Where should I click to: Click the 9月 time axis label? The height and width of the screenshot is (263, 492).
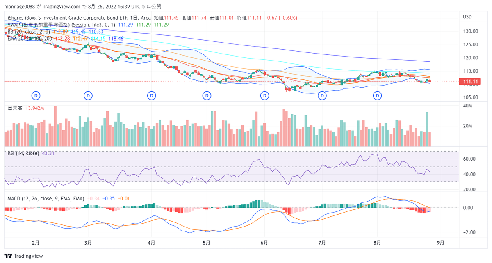[441, 243]
